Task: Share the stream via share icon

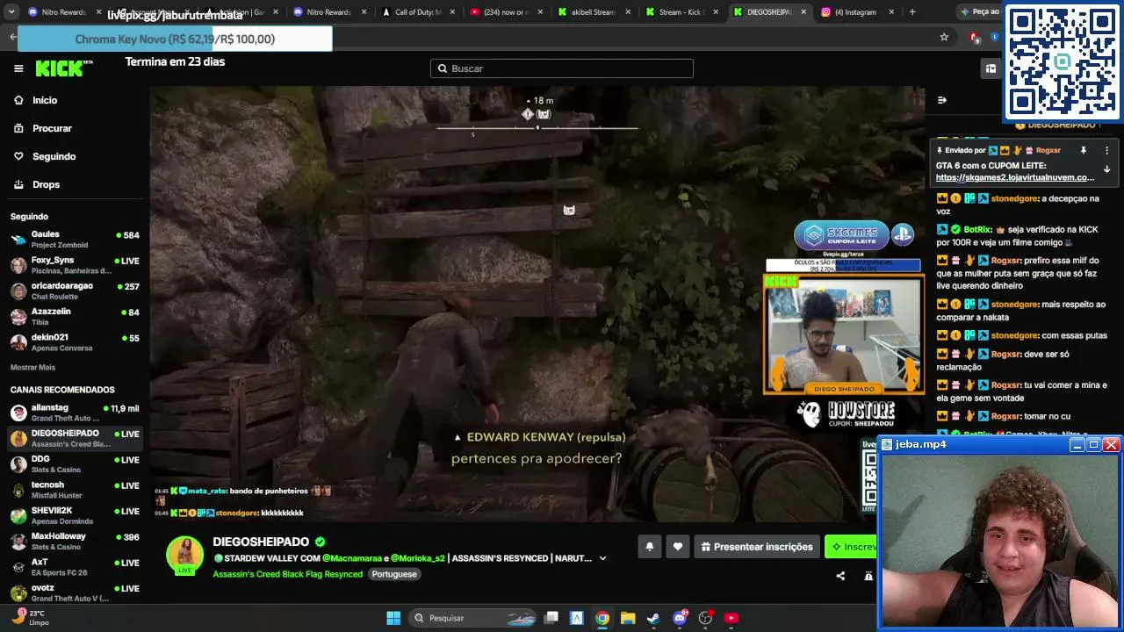Action: (840, 576)
